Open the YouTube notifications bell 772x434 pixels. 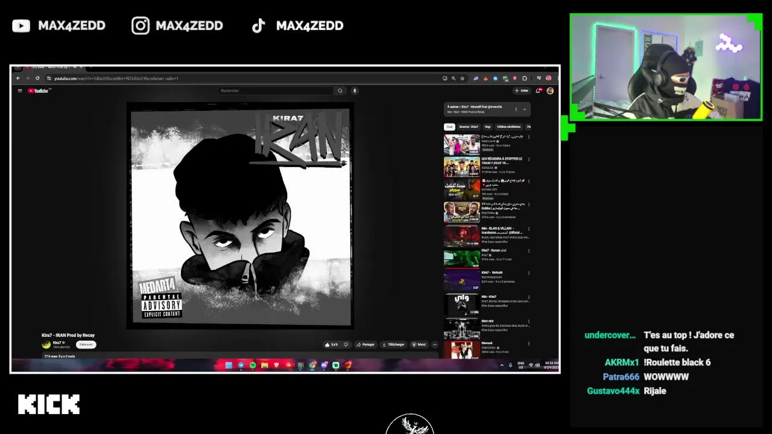click(539, 91)
